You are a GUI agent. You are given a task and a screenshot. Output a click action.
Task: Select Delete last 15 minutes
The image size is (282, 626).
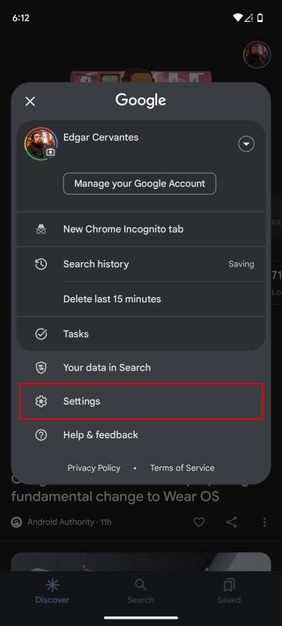point(112,299)
